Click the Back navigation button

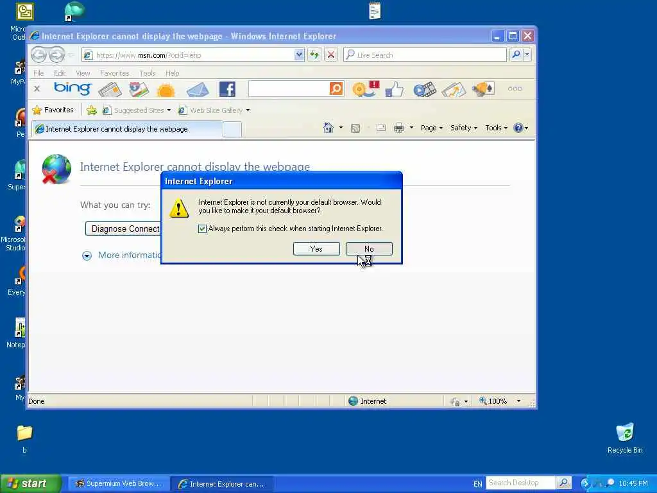39,55
